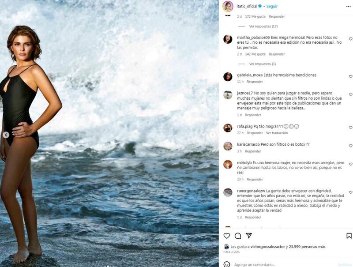Expand Ver respuestas (3) replies
Viewport: 353px width, 267px height.
[262, 64]
